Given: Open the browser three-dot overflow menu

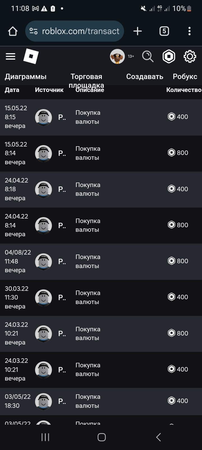Looking at the screenshot, I should [190, 31].
